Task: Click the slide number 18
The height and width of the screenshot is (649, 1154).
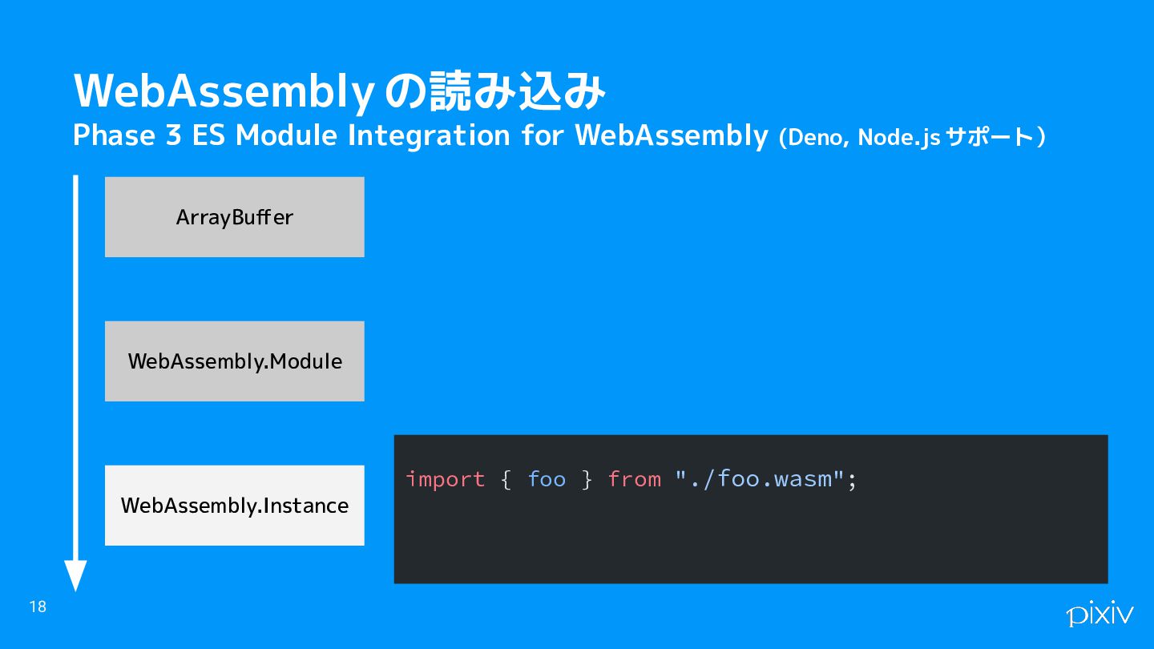Action: [38, 607]
